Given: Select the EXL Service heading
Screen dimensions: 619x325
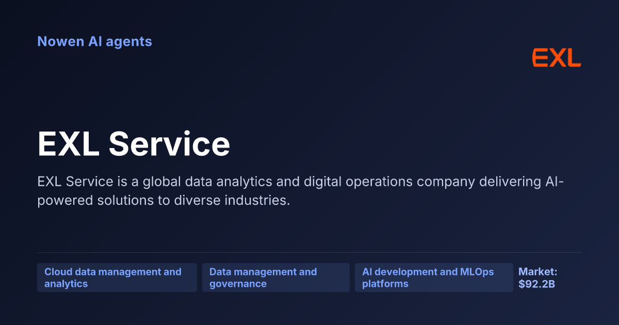Looking at the screenshot, I should pos(134,143).
